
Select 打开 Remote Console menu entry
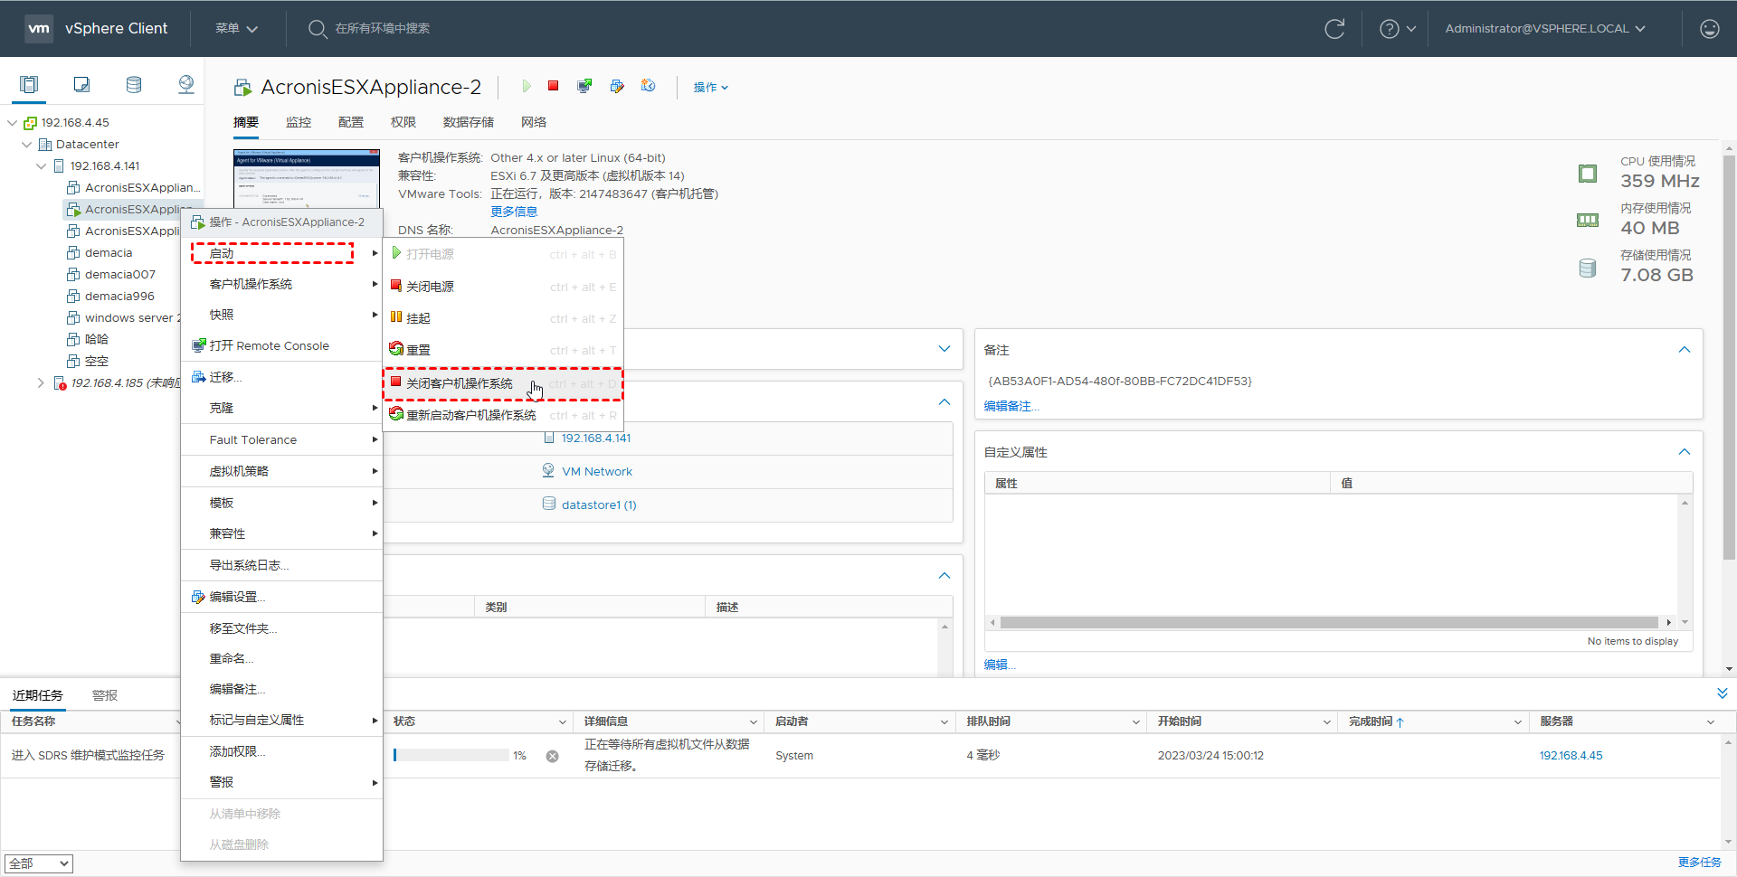[282, 345]
